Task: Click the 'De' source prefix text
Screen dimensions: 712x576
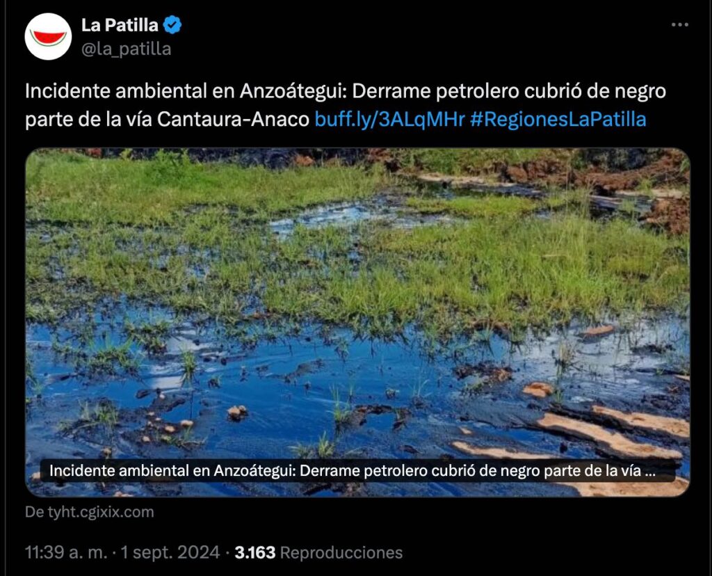Action: (x=35, y=512)
